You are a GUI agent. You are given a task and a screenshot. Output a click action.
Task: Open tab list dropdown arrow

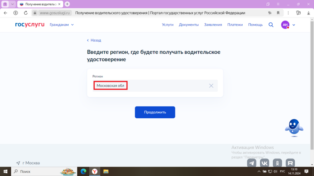click(12, 4)
